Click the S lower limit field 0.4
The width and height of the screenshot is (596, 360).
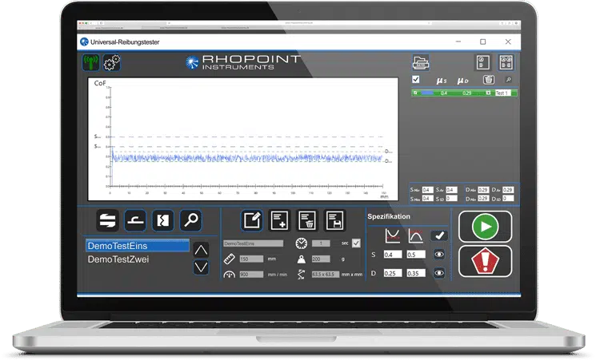coord(392,254)
